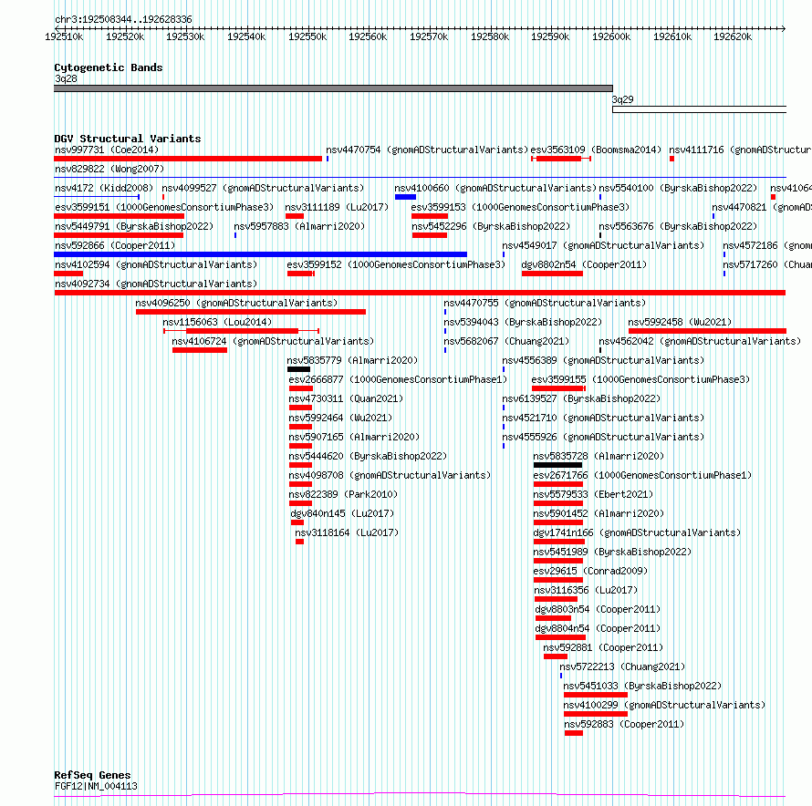
Task: Click the blue bar of nsv4100660
Action: [405, 197]
